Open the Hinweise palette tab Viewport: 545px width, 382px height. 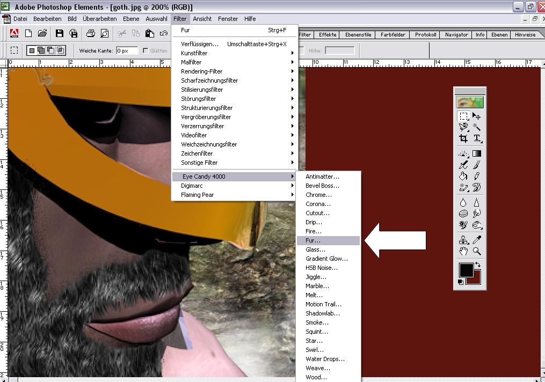coord(525,35)
